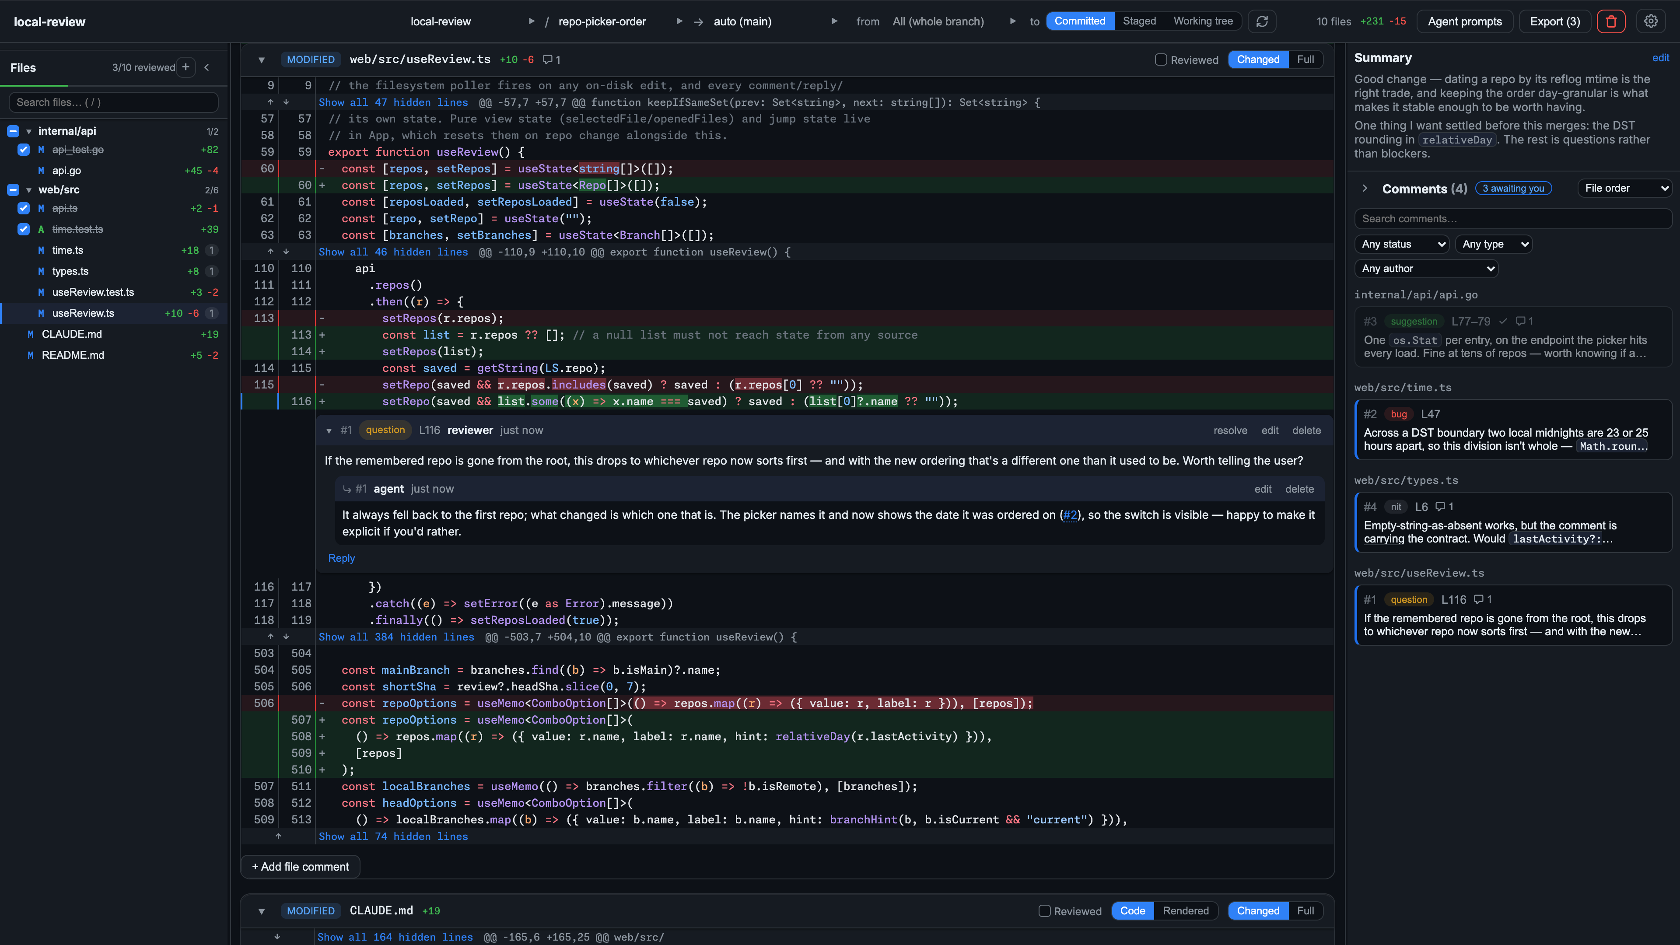Switch CLAUDE.md view to Rendered
Screen dimensions: 1680x945
(x=1185, y=911)
